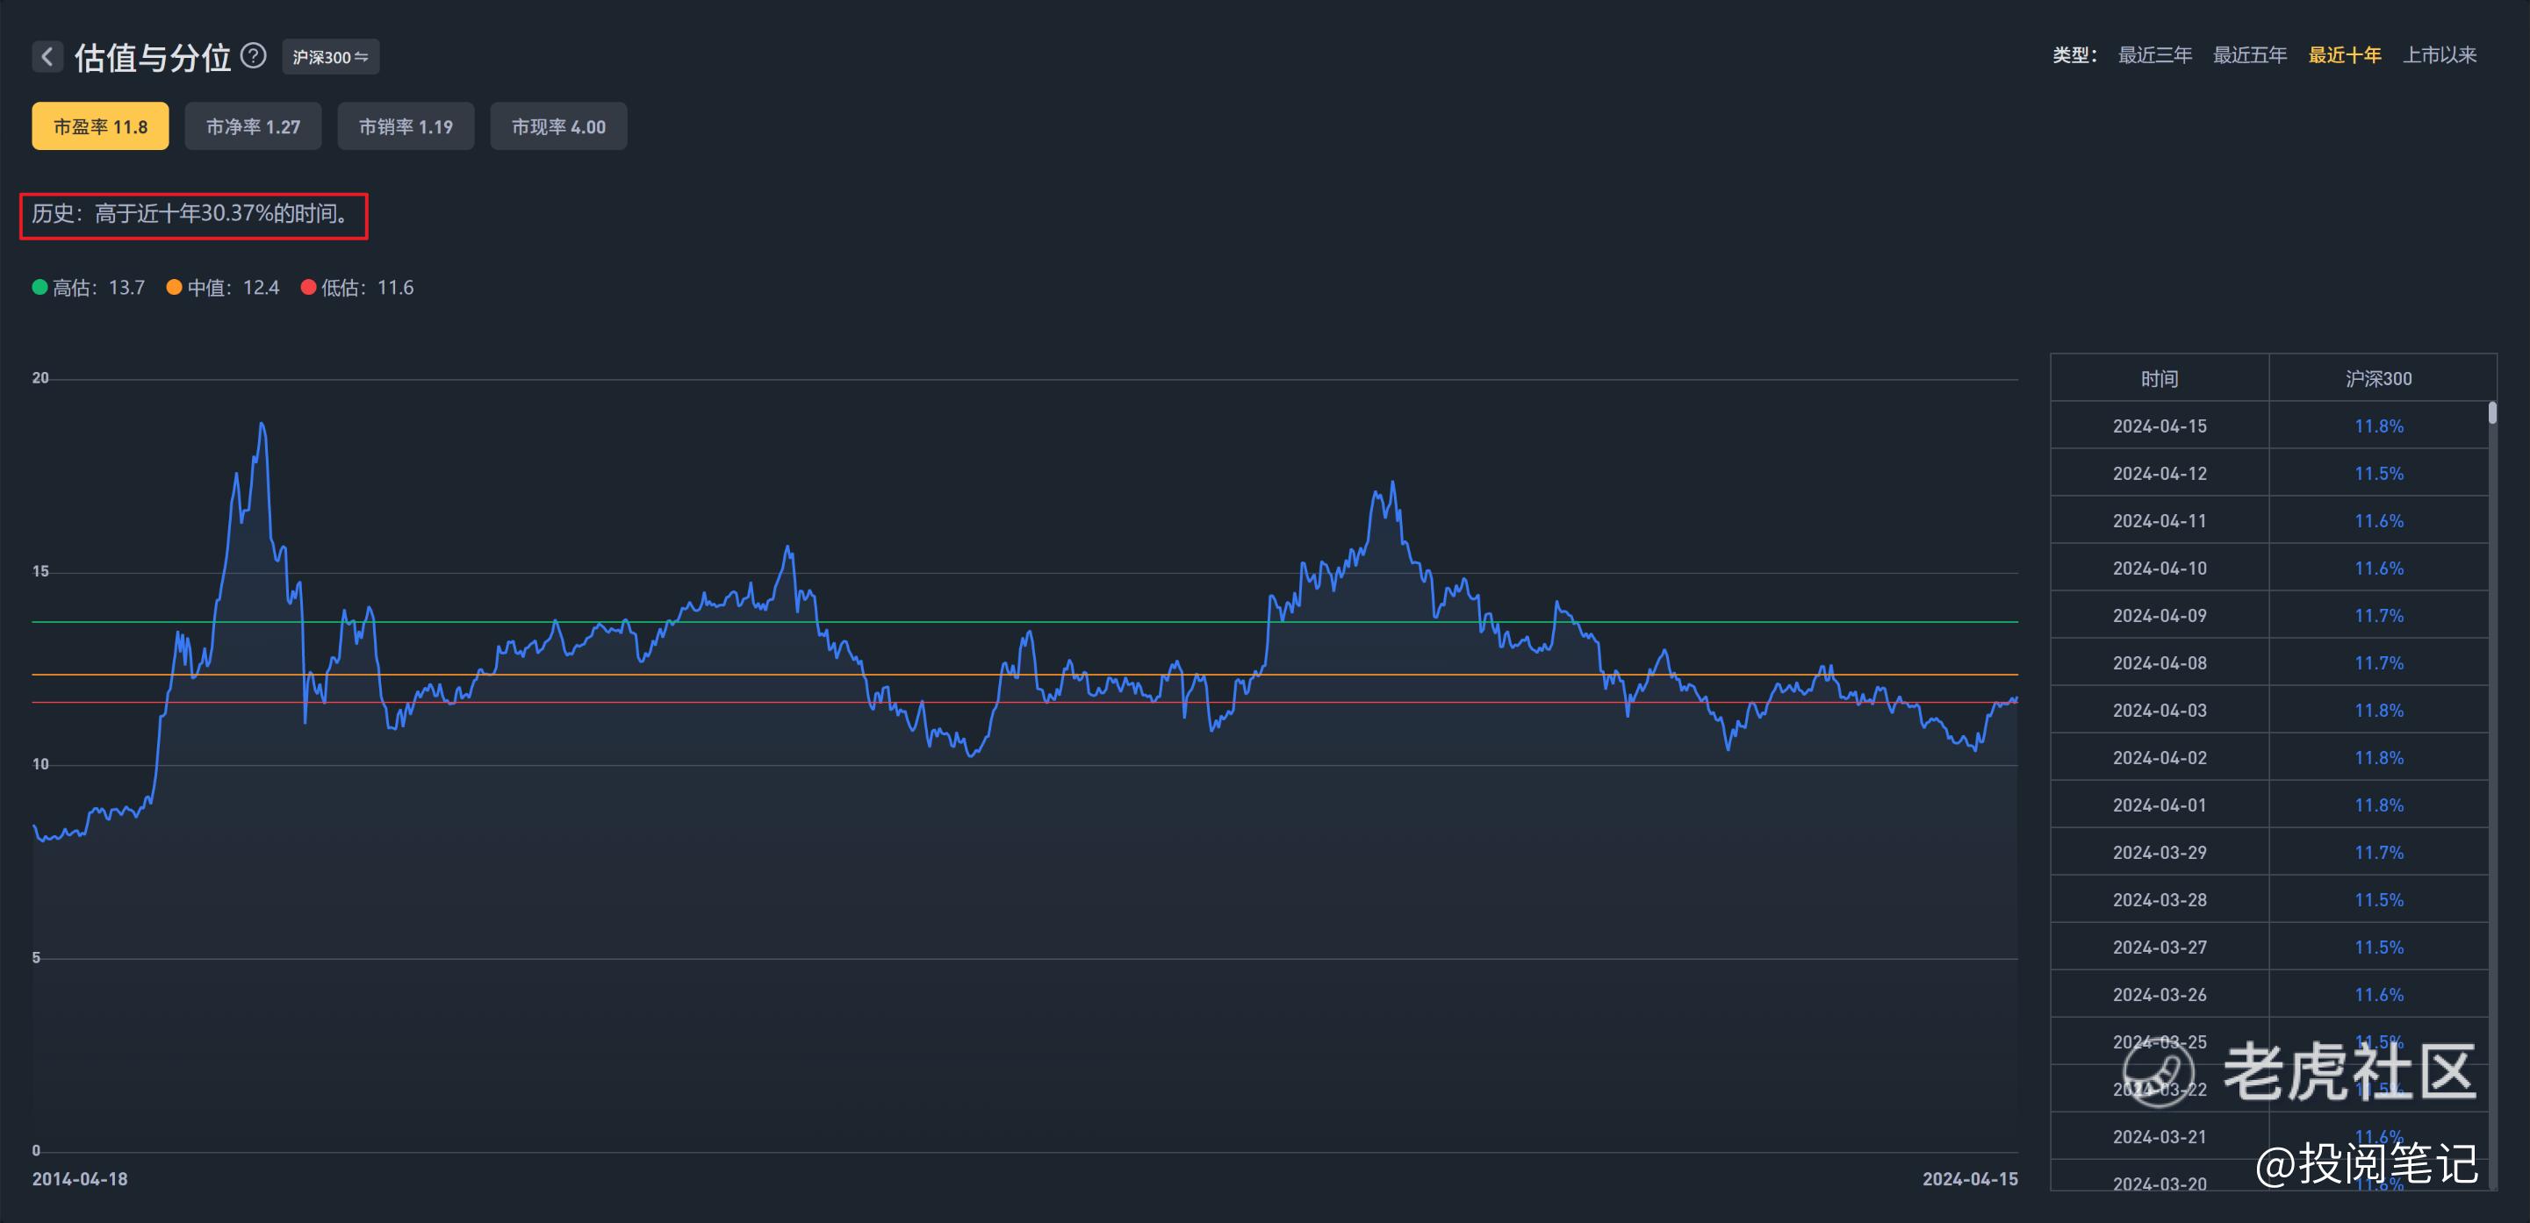
Task: Select the 2024-04-12 table row date
Action: pyautogui.click(x=2160, y=473)
